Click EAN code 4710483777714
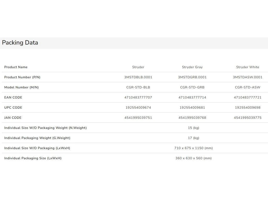Image resolution: width=268 pixels, height=201 pixels. 192,97
